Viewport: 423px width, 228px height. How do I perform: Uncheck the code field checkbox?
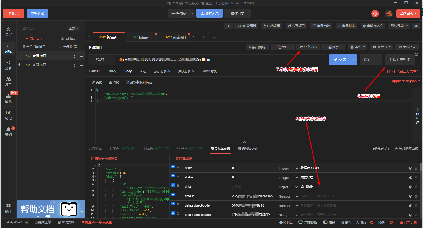click(x=173, y=166)
